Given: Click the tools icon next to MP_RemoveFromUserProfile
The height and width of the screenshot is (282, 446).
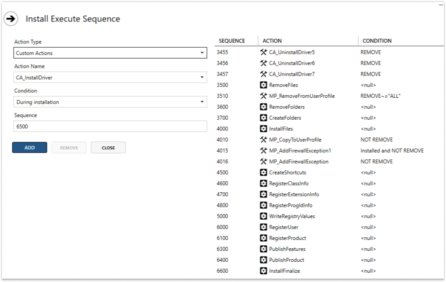Looking at the screenshot, I should click(x=263, y=96).
